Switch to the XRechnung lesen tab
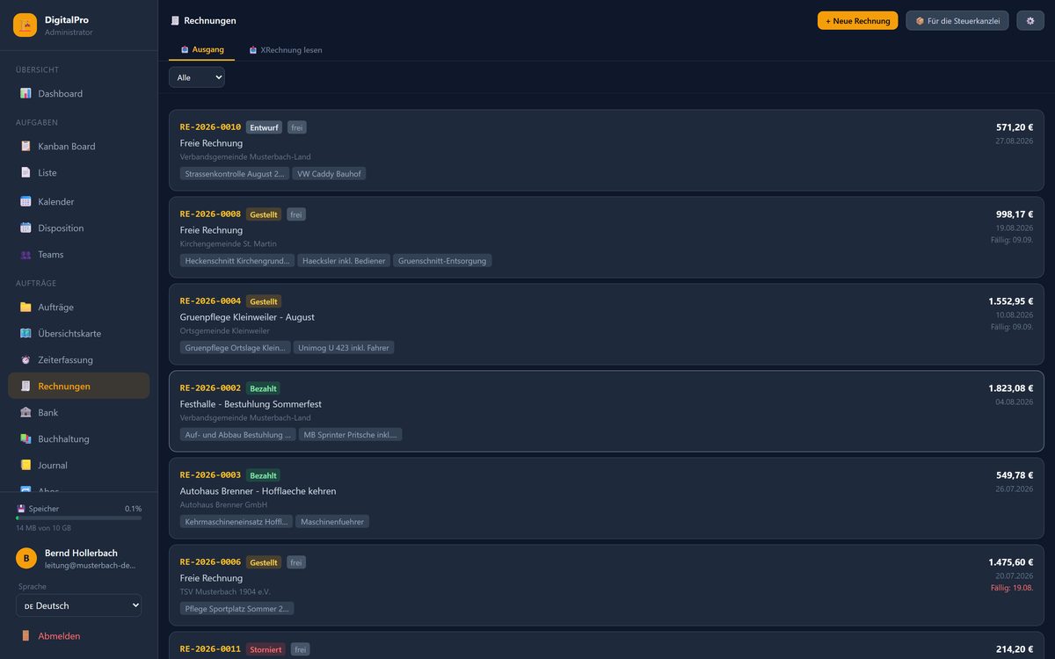 (286, 50)
